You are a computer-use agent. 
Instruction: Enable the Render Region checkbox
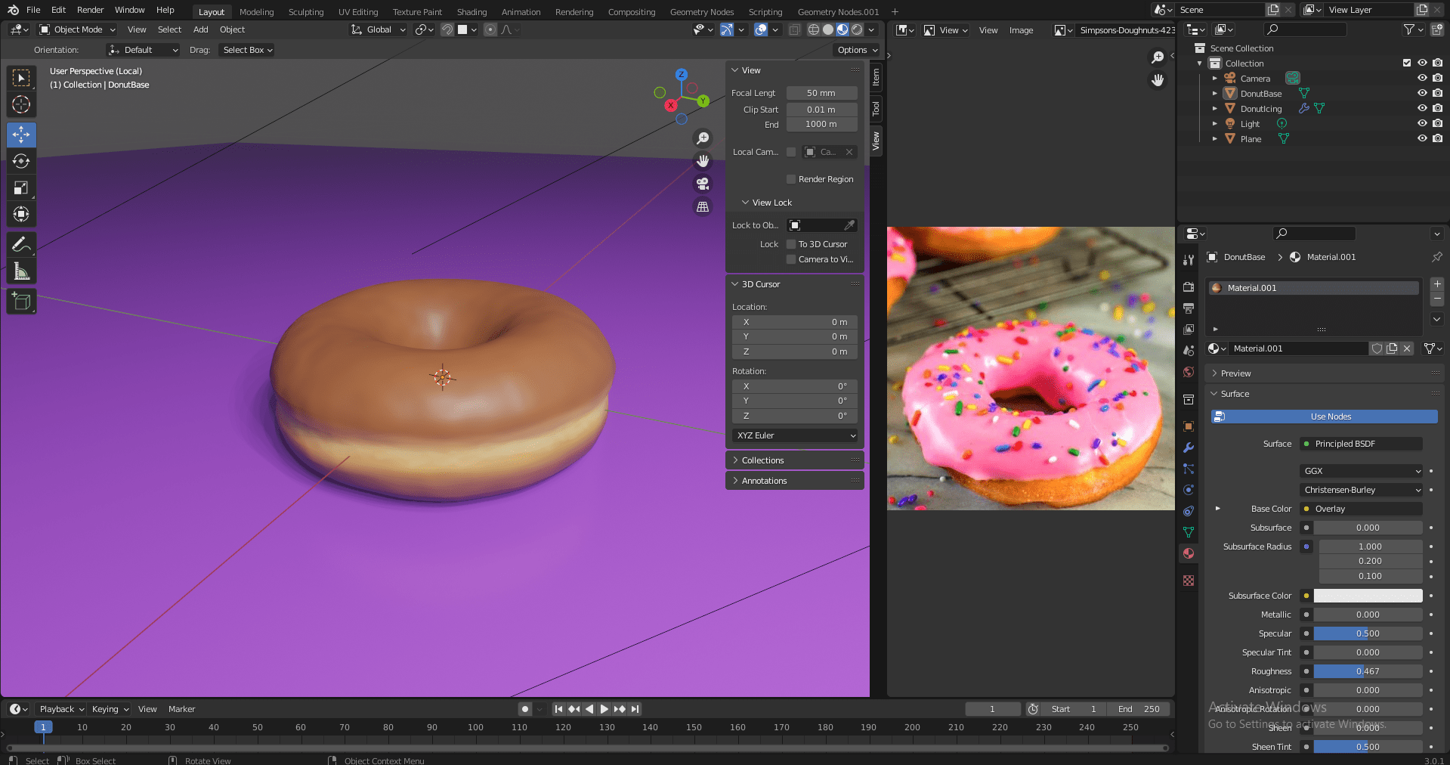[790, 179]
